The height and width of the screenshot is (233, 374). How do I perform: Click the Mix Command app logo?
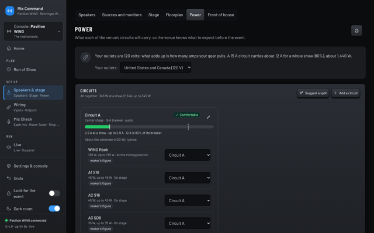click(10, 11)
